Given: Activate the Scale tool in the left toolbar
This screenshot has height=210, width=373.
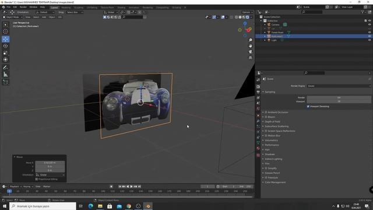Looking at the screenshot, I should 5,53.
